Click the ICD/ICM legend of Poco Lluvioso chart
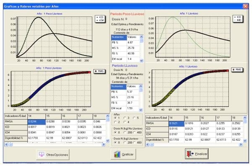252x166 pixels. coord(100,19)
